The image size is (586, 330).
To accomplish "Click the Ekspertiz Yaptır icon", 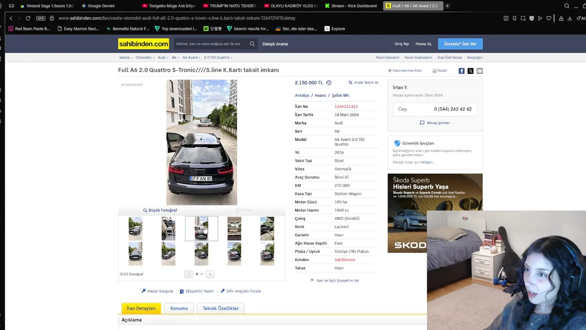I will pyautogui.click(x=182, y=291).
